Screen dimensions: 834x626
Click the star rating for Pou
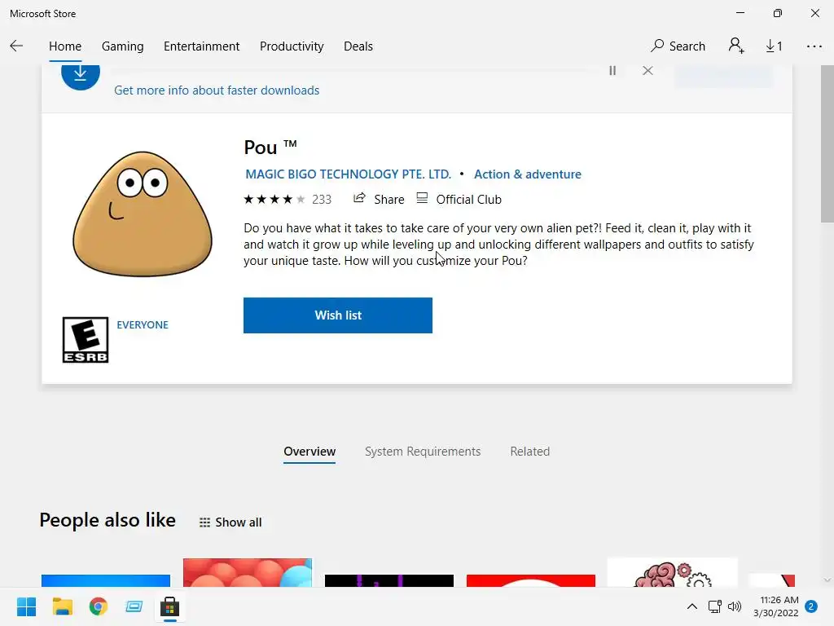(x=274, y=199)
